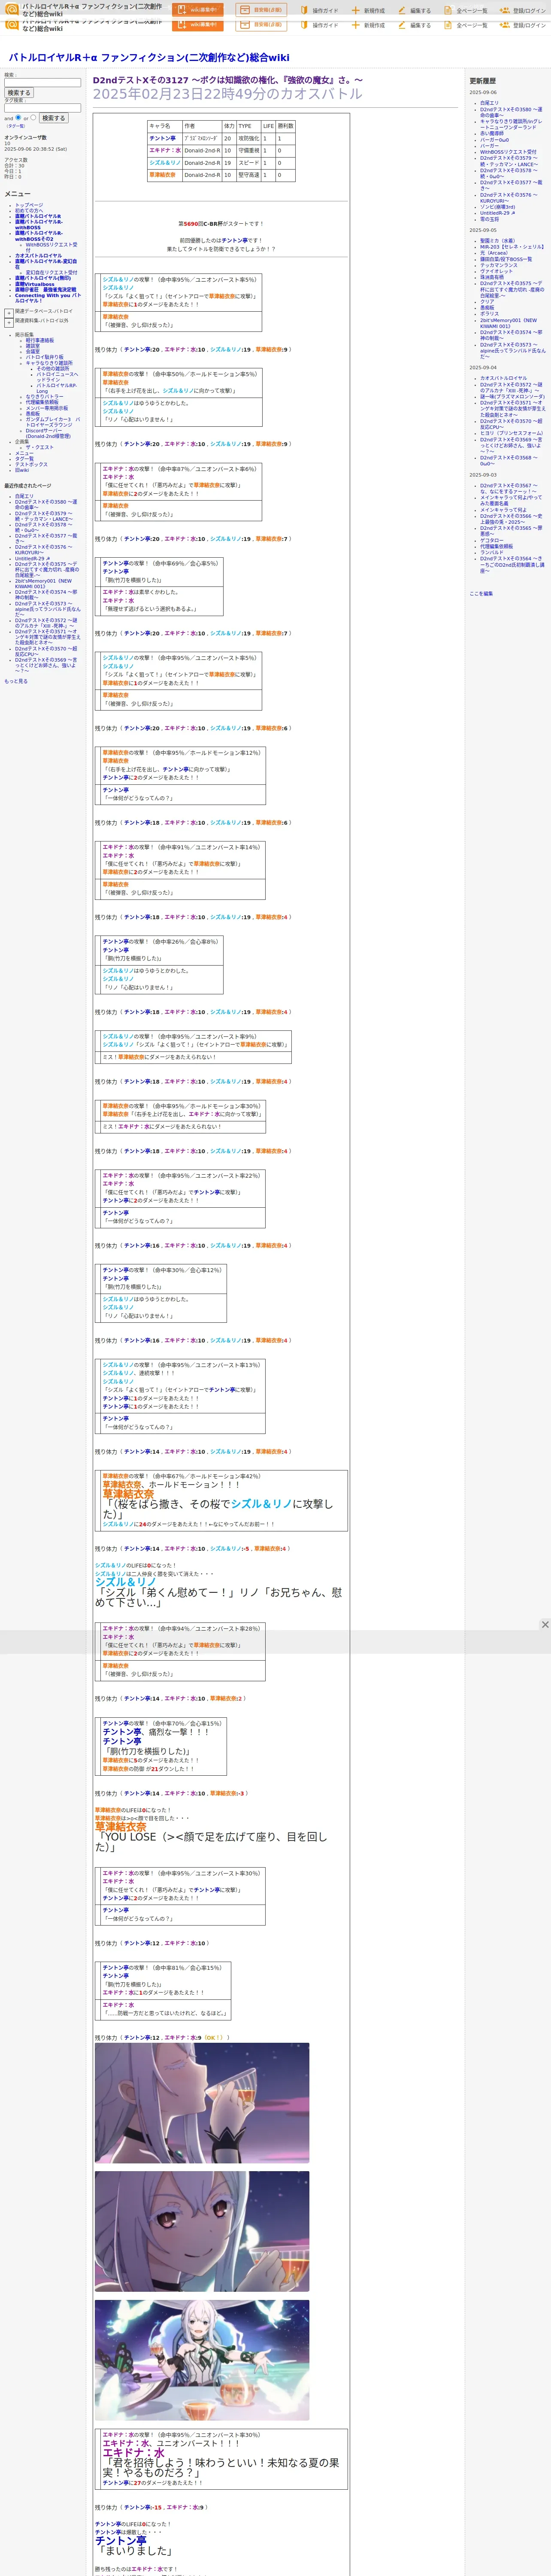Viewport: 551px width, 2576px height.
Task: Open 旧wiki link in the left menu
Action: (22, 470)
